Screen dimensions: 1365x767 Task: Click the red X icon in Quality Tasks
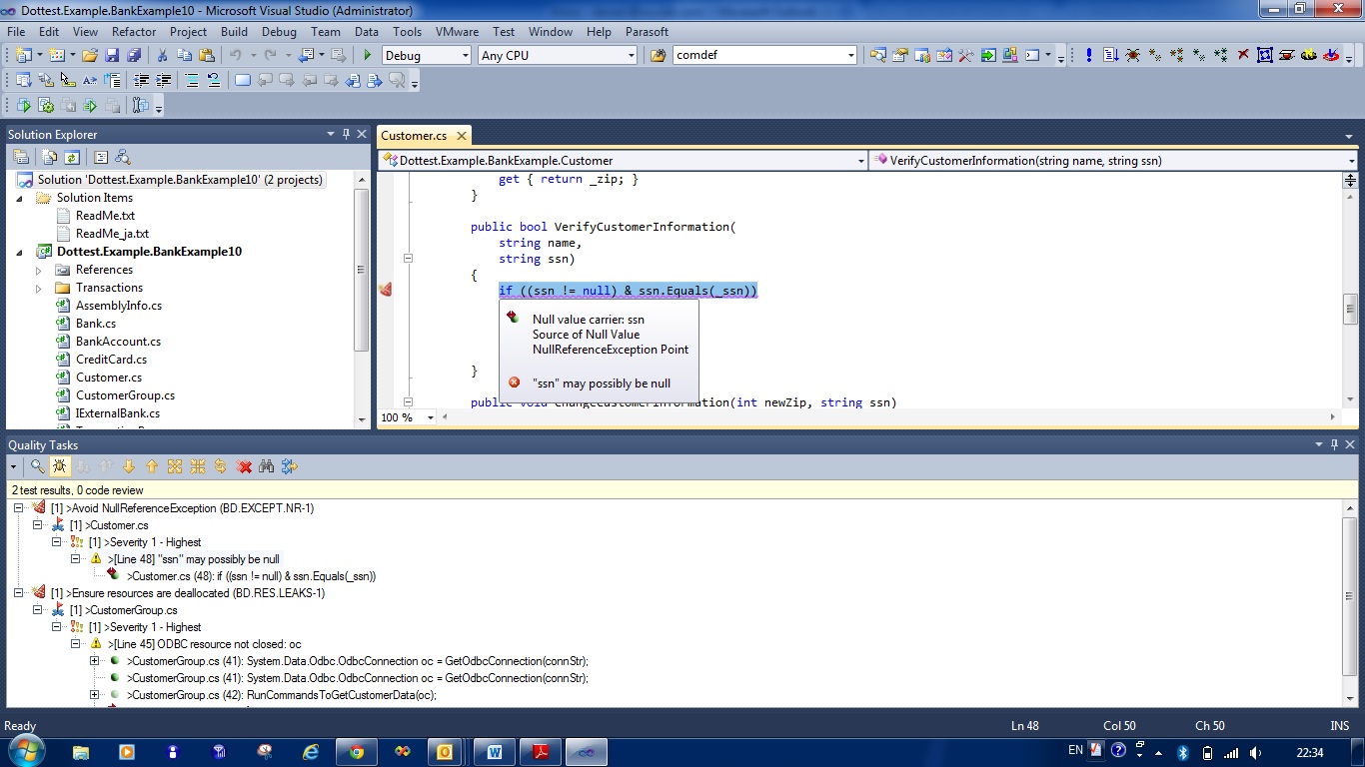point(244,466)
